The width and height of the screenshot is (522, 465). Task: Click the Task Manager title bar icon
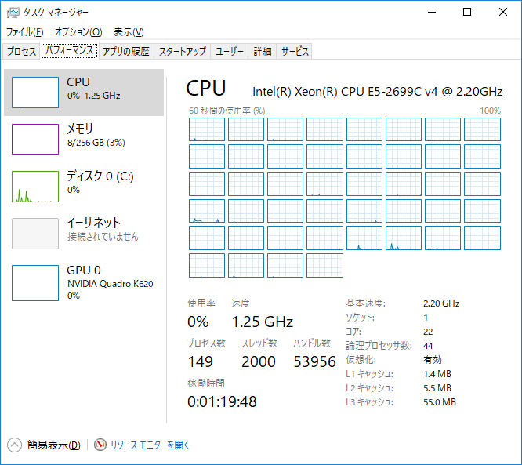[13, 13]
